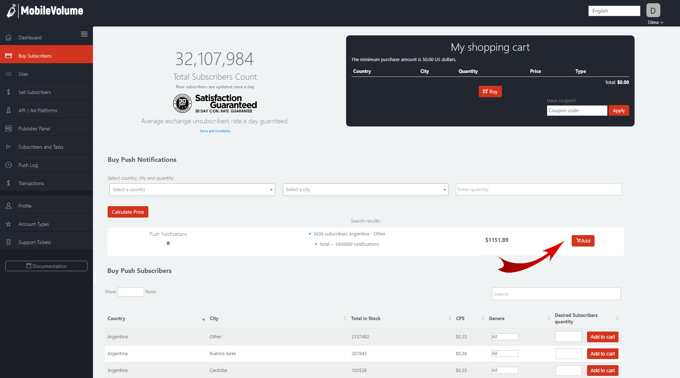Click the Account Types star icon
680x378 pixels.
click(9, 224)
